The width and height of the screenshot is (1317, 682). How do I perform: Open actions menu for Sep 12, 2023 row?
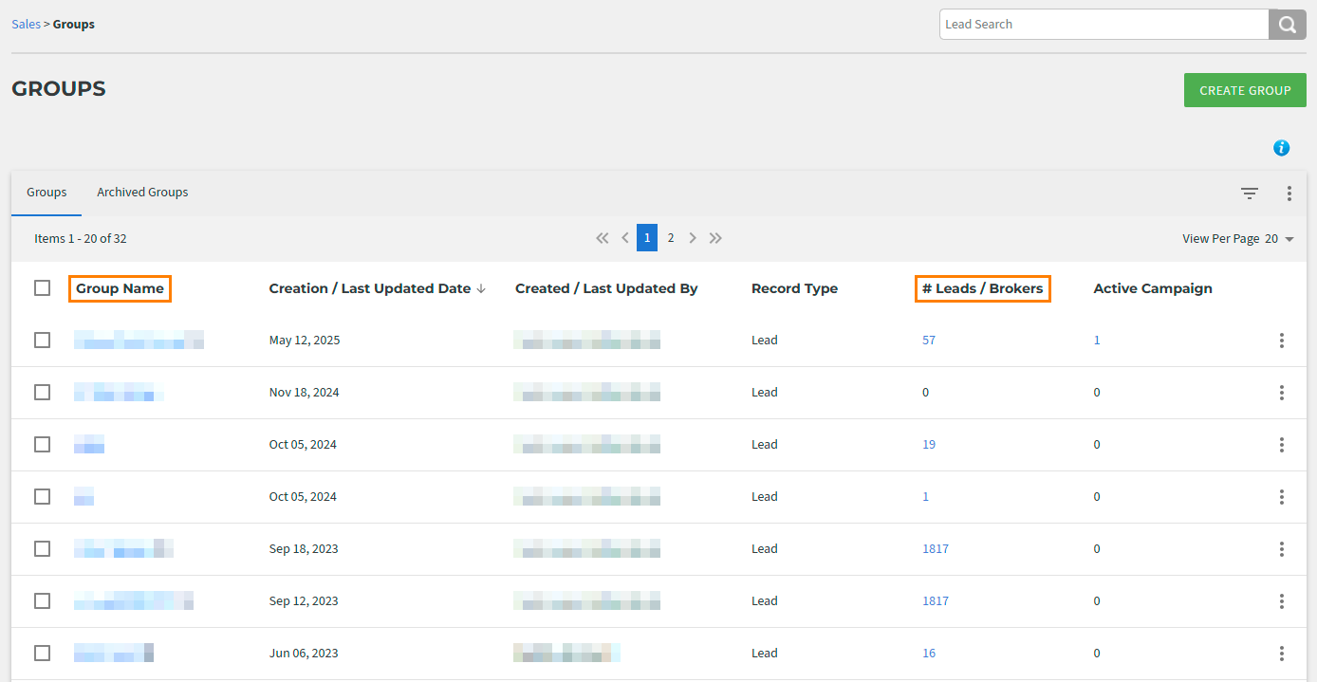(x=1282, y=601)
